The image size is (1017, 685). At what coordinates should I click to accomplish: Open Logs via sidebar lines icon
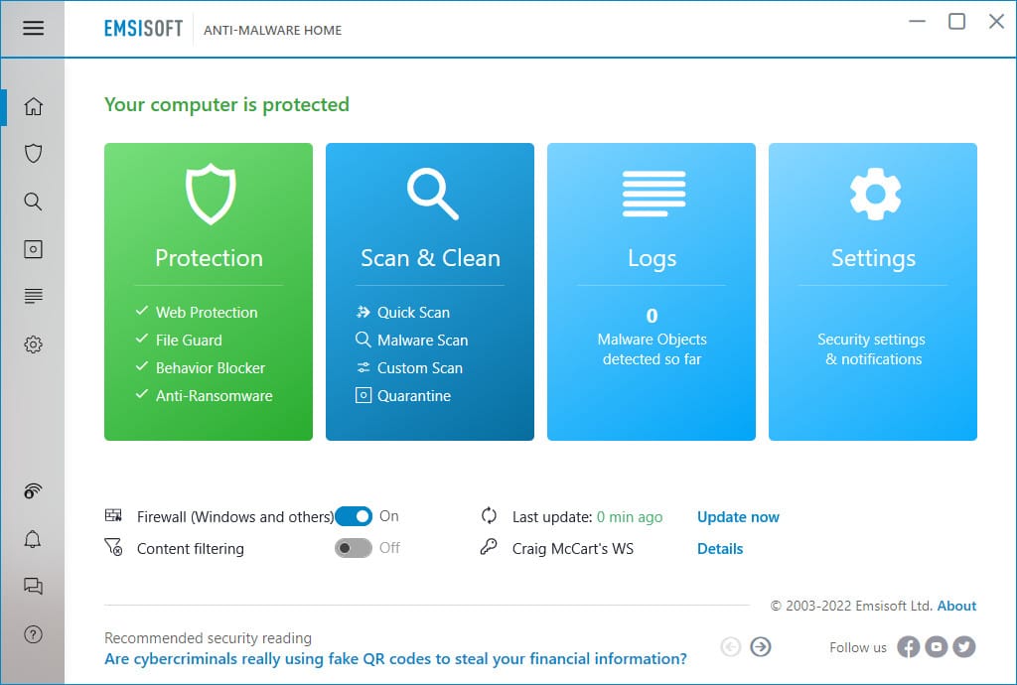point(33,296)
